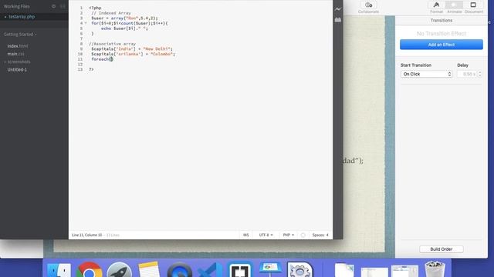Expand the screenshots folder in file tree
The image size is (494, 277).
tap(17, 62)
